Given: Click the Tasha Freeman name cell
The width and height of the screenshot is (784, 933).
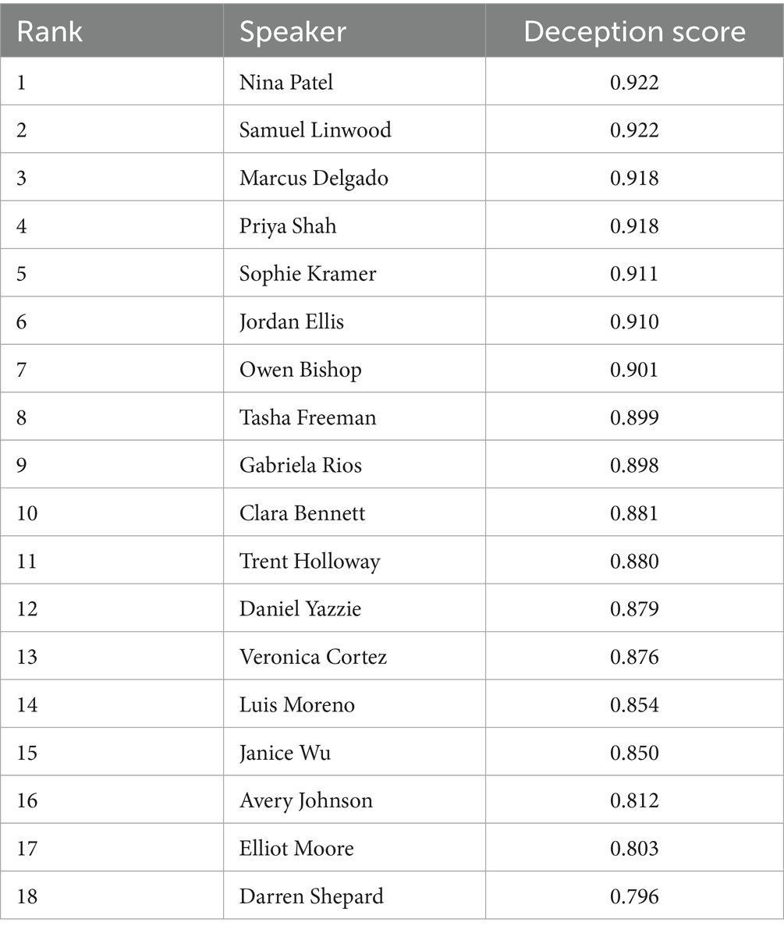Looking at the screenshot, I should click(x=307, y=417).
